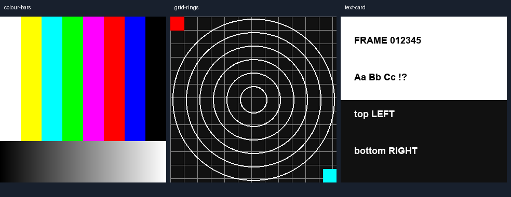Open the text-card test pattern thumbnail
The width and height of the screenshot is (511, 197).
(x=424, y=100)
